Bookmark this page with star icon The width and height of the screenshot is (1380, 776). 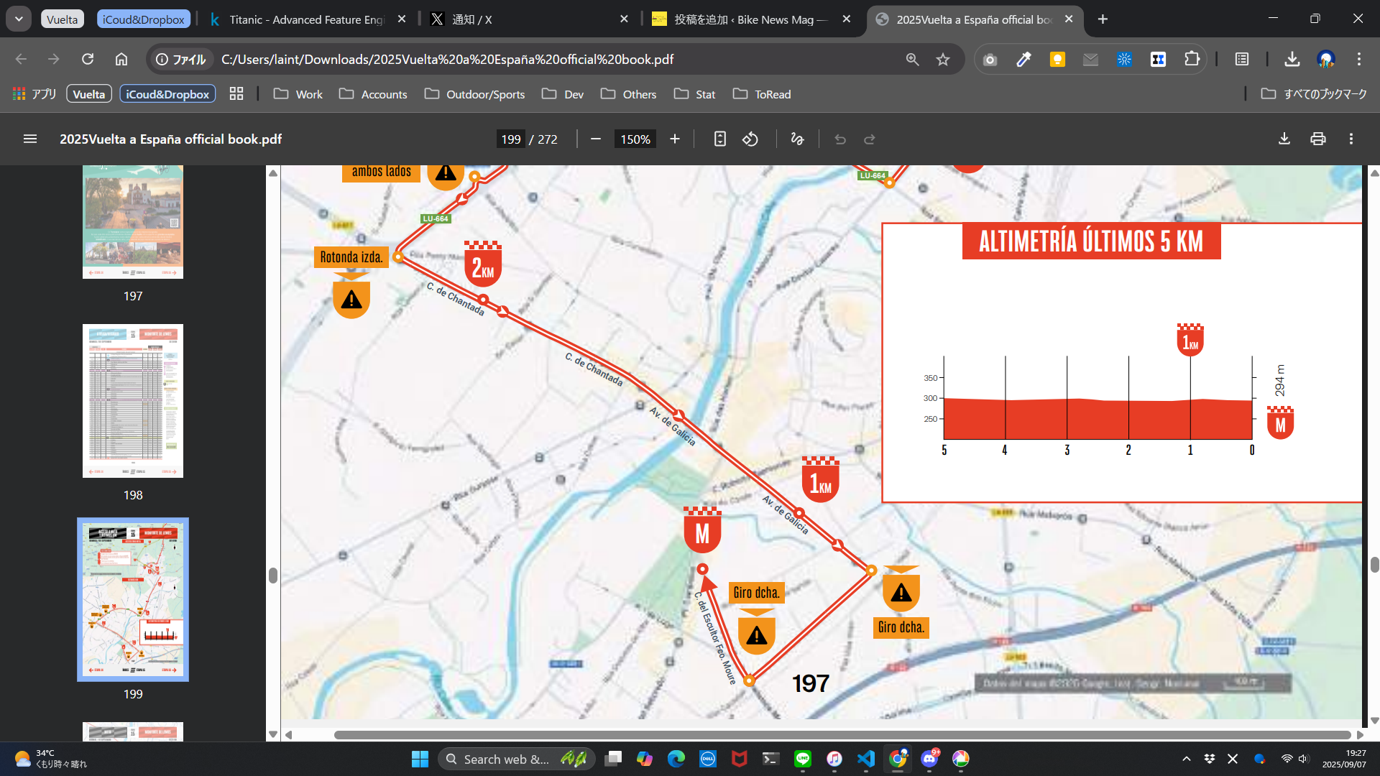click(x=943, y=60)
